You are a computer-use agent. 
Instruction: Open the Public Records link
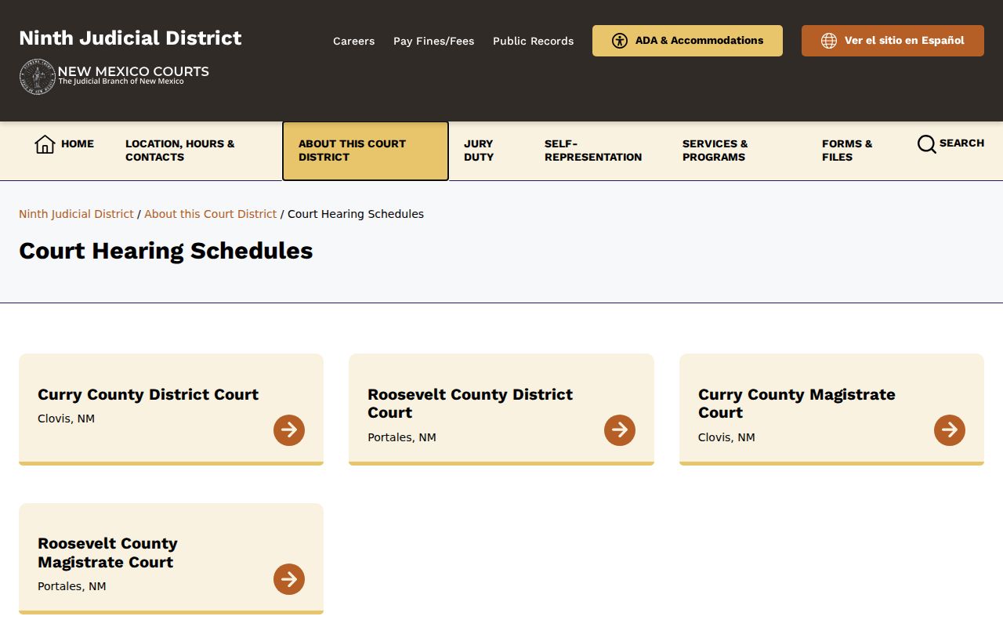[534, 41]
